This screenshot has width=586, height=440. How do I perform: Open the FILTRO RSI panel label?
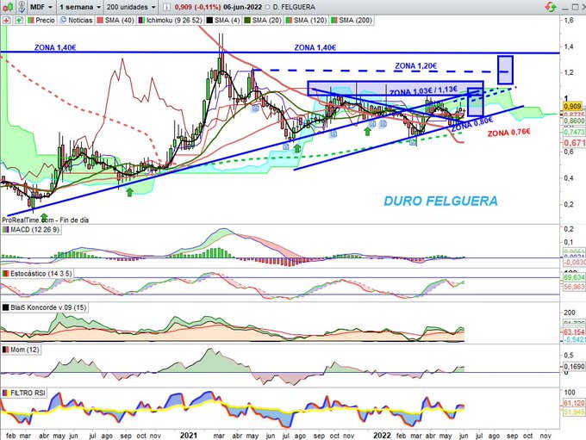[24, 393]
